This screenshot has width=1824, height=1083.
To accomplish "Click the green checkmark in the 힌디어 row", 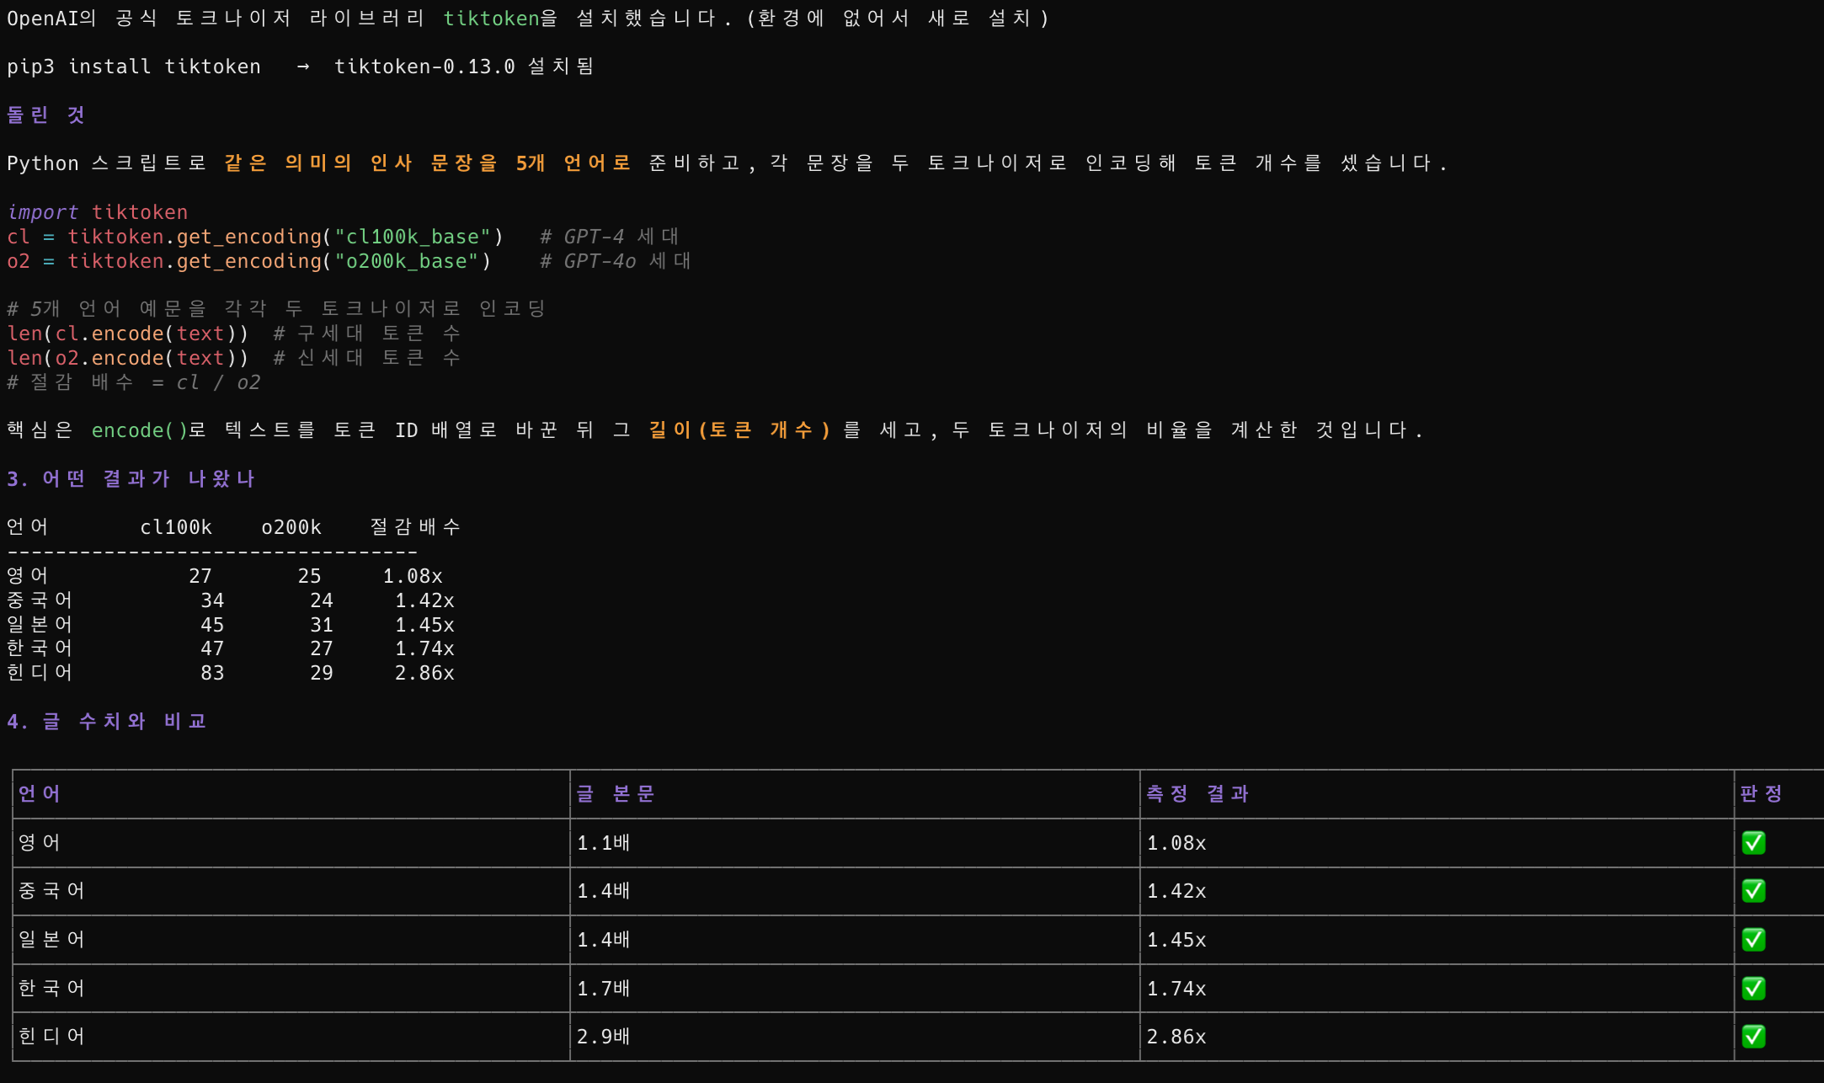I will (1753, 1037).
